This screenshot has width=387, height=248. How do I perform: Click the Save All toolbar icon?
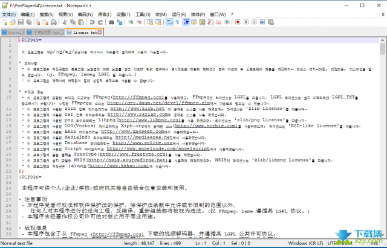click(x=29, y=22)
